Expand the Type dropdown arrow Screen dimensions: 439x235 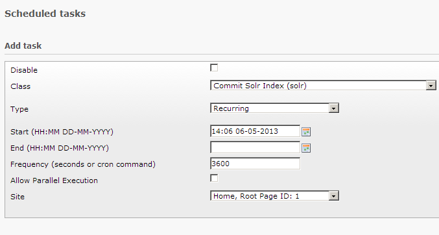(x=333, y=108)
